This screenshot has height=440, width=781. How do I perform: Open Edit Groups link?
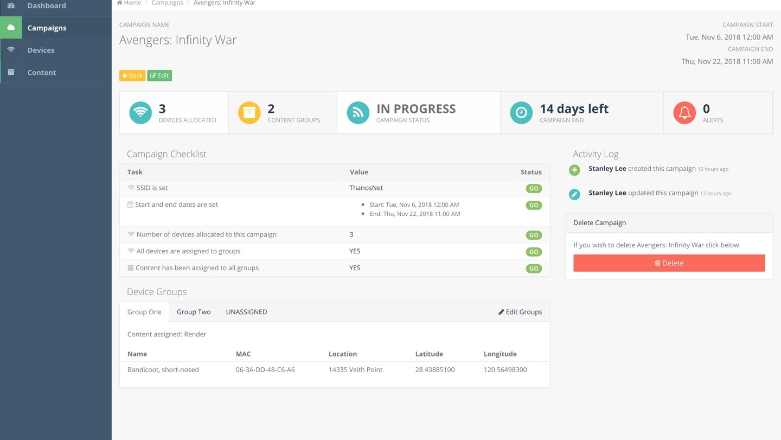[520, 312]
